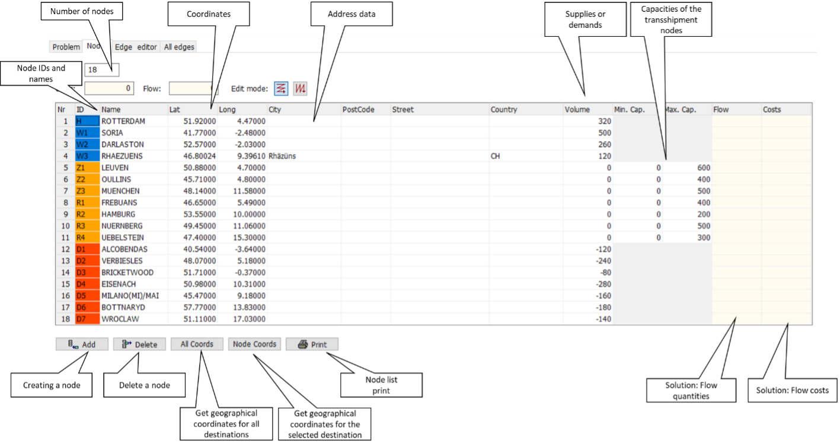This screenshot has width=840, height=447.
Task: Click Add to create a node
Action: pos(82,344)
